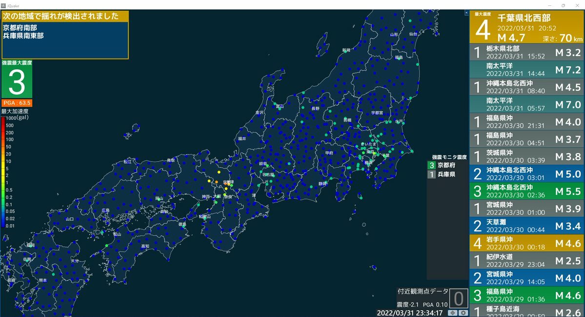Open the 岩手県沖 M4.6 earthquake entry
Image resolution: width=585 pixels, height=317 pixels.
(x=526, y=242)
